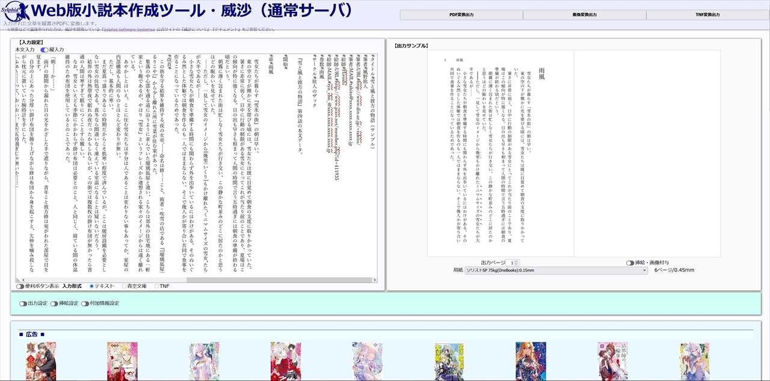Click 画像変換出力 button
Viewport: 770px width, 381px height.
pyautogui.click(x=584, y=14)
